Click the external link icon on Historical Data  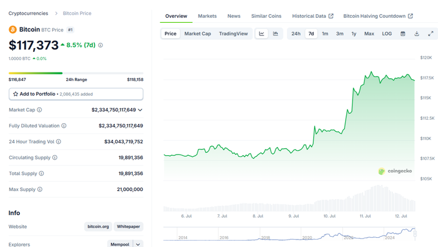tap(331, 16)
